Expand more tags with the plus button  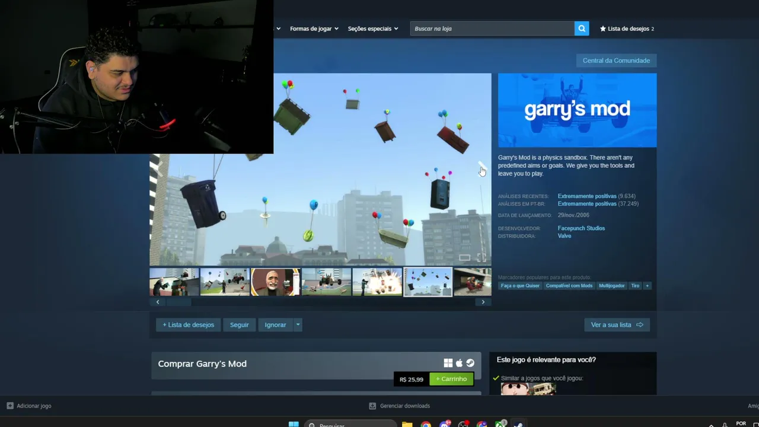click(x=647, y=286)
